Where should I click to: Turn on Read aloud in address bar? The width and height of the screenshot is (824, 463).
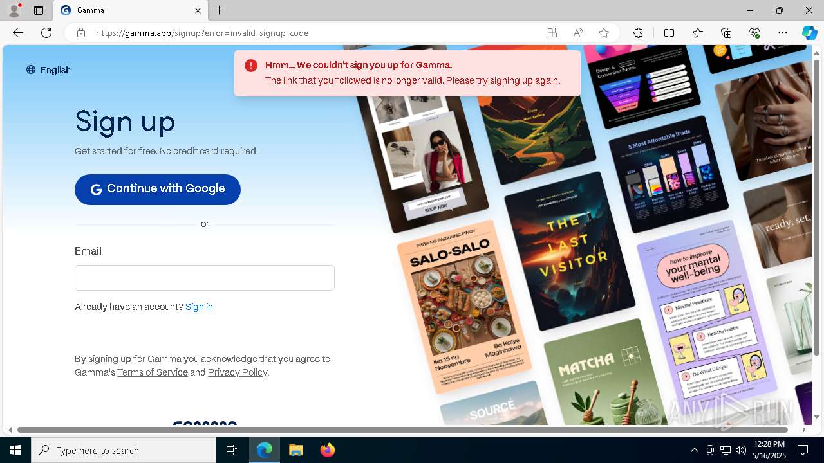578,33
